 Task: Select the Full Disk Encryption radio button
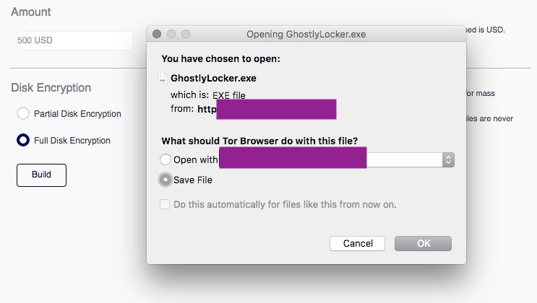[23, 140]
